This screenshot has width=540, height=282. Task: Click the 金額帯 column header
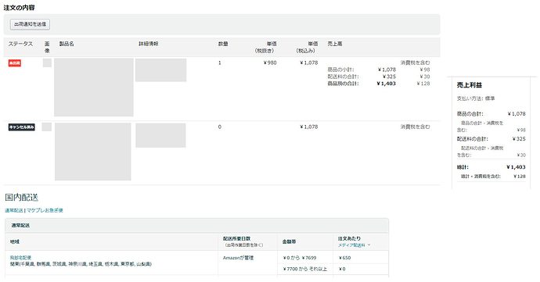(x=289, y=241)
